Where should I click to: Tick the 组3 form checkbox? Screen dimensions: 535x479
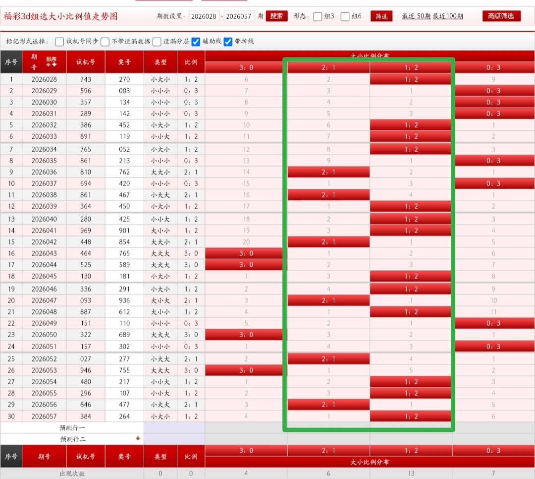tap(318, 16)
